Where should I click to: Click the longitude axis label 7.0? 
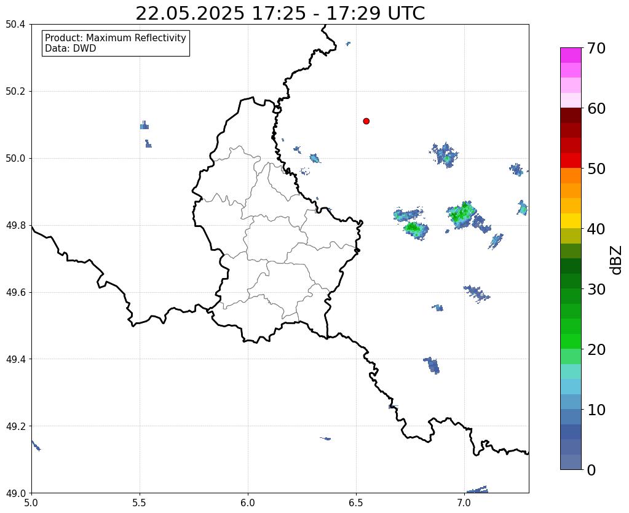(x=464, y=503)
